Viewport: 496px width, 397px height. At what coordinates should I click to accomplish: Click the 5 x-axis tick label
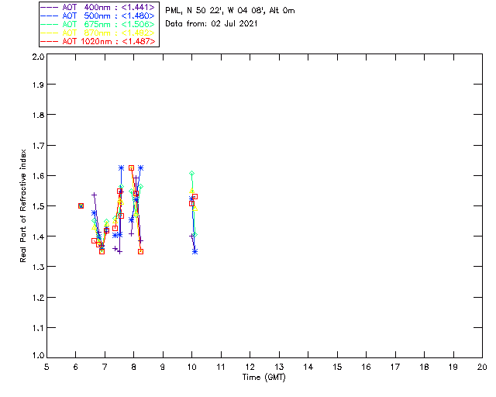coord(46,367)
